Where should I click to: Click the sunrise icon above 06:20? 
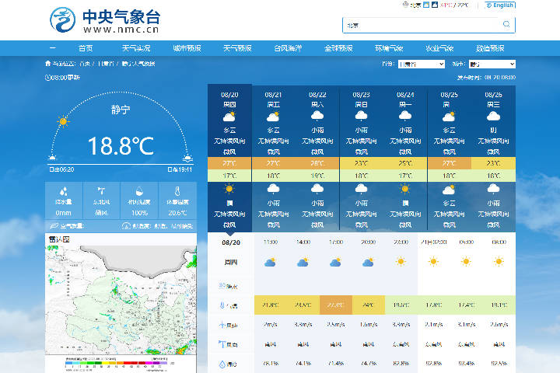53,157
